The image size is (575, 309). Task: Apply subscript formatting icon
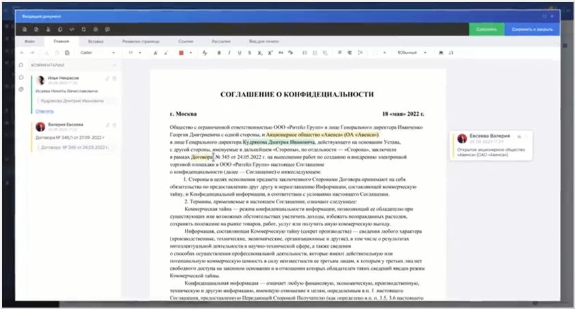tap(259, 53)
